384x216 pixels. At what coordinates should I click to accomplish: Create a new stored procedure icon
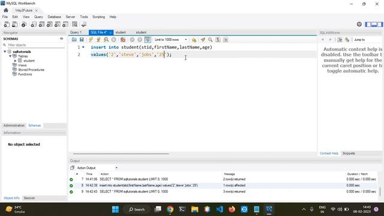pyautogui.click(x=58, y=24)
